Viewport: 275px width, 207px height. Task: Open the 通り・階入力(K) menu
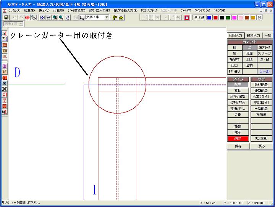(x=99, y=11)
